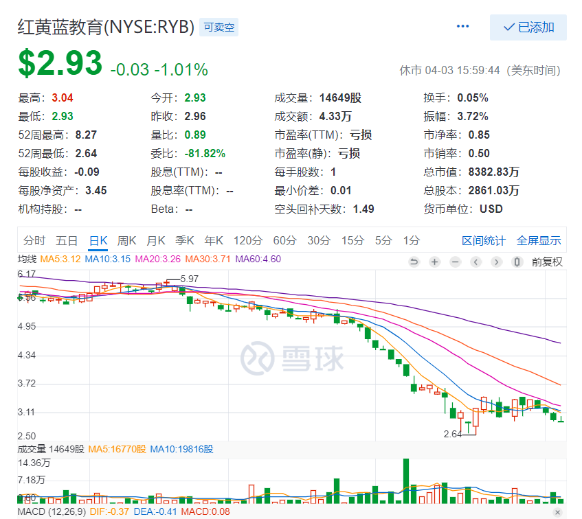Click the volume MA10:19816股 label
Image resolution: width=582 pixels, height=519 pixels.
click(182, 449)
